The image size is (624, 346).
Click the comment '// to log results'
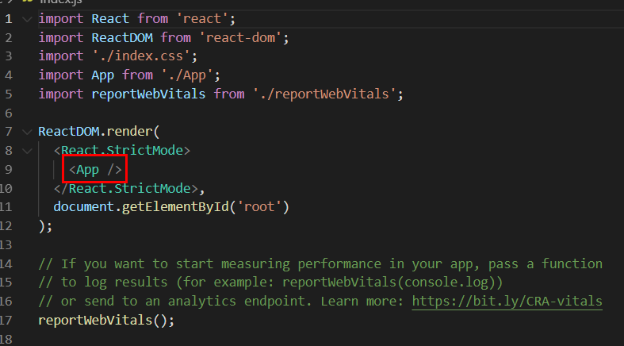click(x=270, y=283)
